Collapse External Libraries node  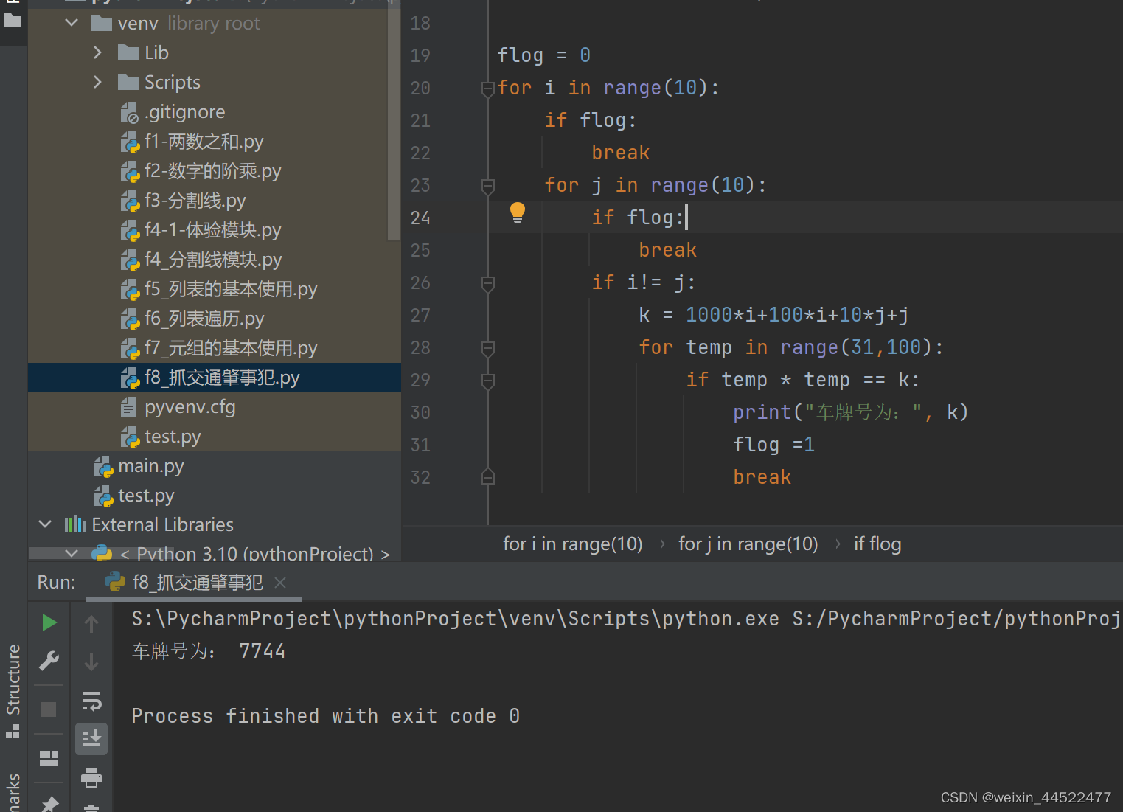pyautogui.click(x=45, y=524)
